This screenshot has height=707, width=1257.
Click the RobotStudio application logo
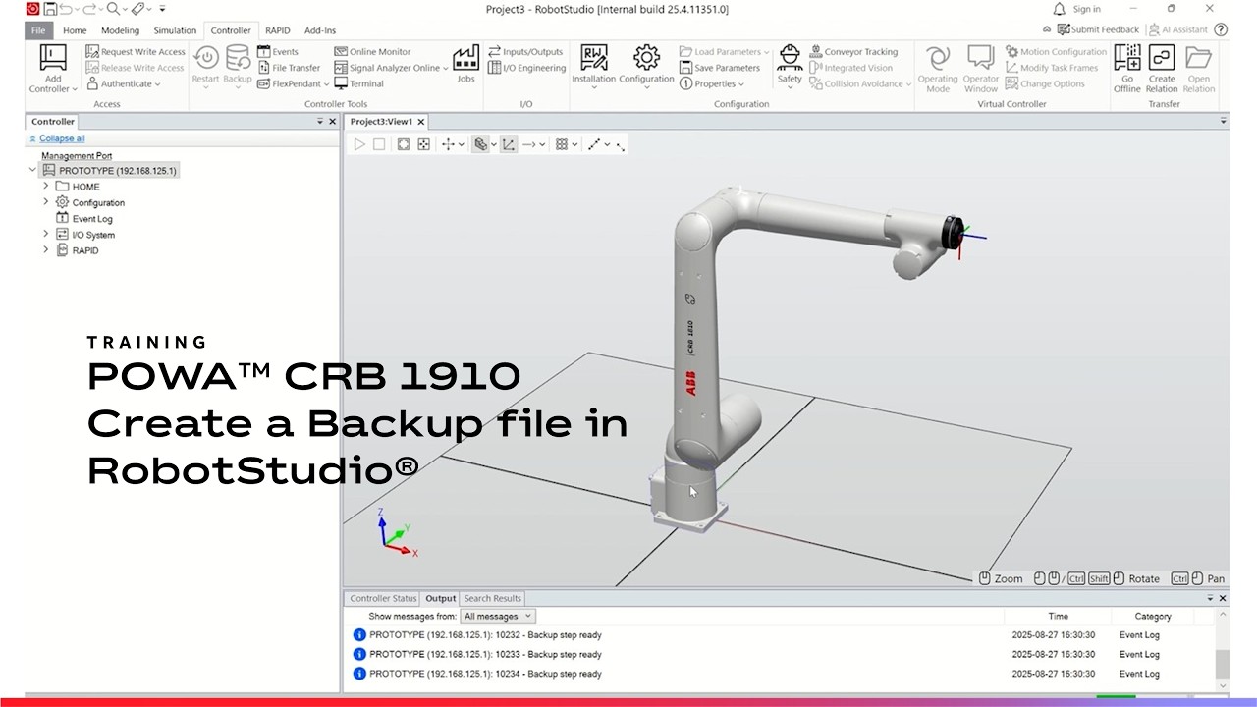pyautogui.click(x=32, y=9)
